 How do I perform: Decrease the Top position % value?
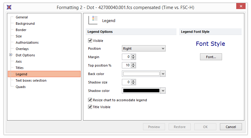(133, 67)
